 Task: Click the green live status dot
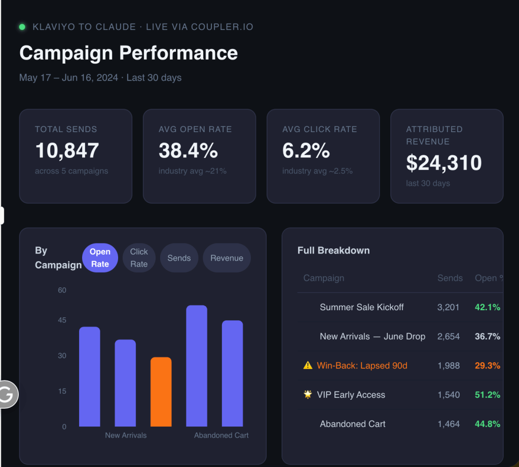click(22, 27)
